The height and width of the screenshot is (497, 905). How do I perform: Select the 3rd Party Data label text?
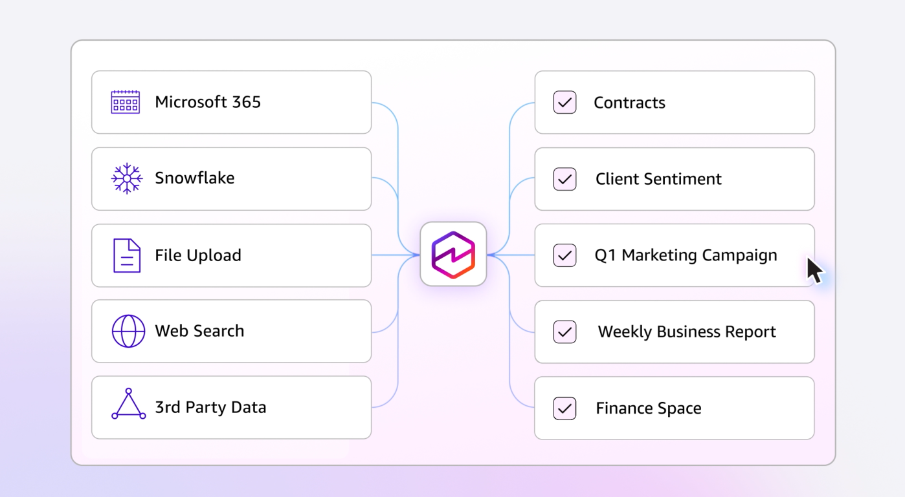(210, 408)
